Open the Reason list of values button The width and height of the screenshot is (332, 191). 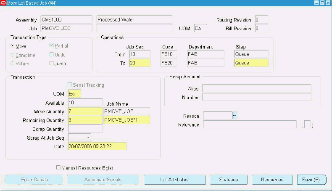pos(235,116)
